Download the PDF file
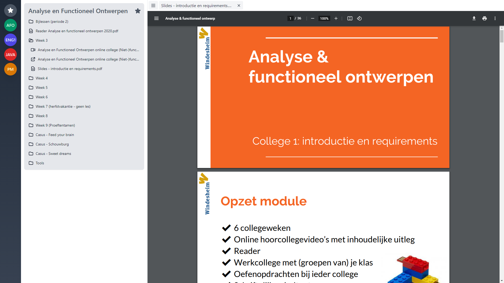 474,18
